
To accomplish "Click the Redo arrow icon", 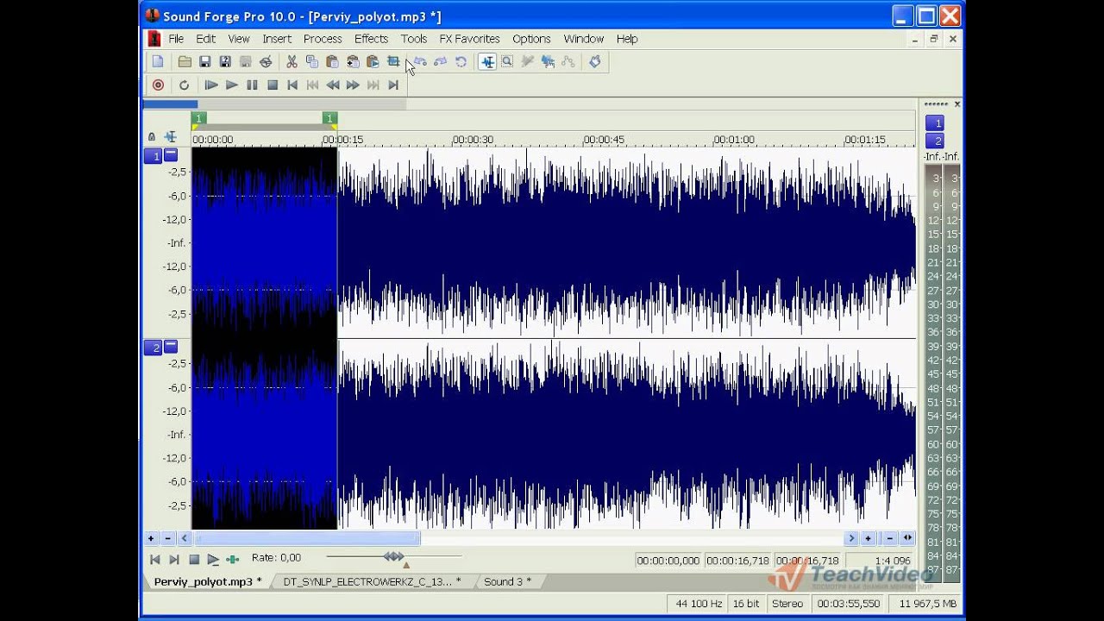I will click(441, 61).
